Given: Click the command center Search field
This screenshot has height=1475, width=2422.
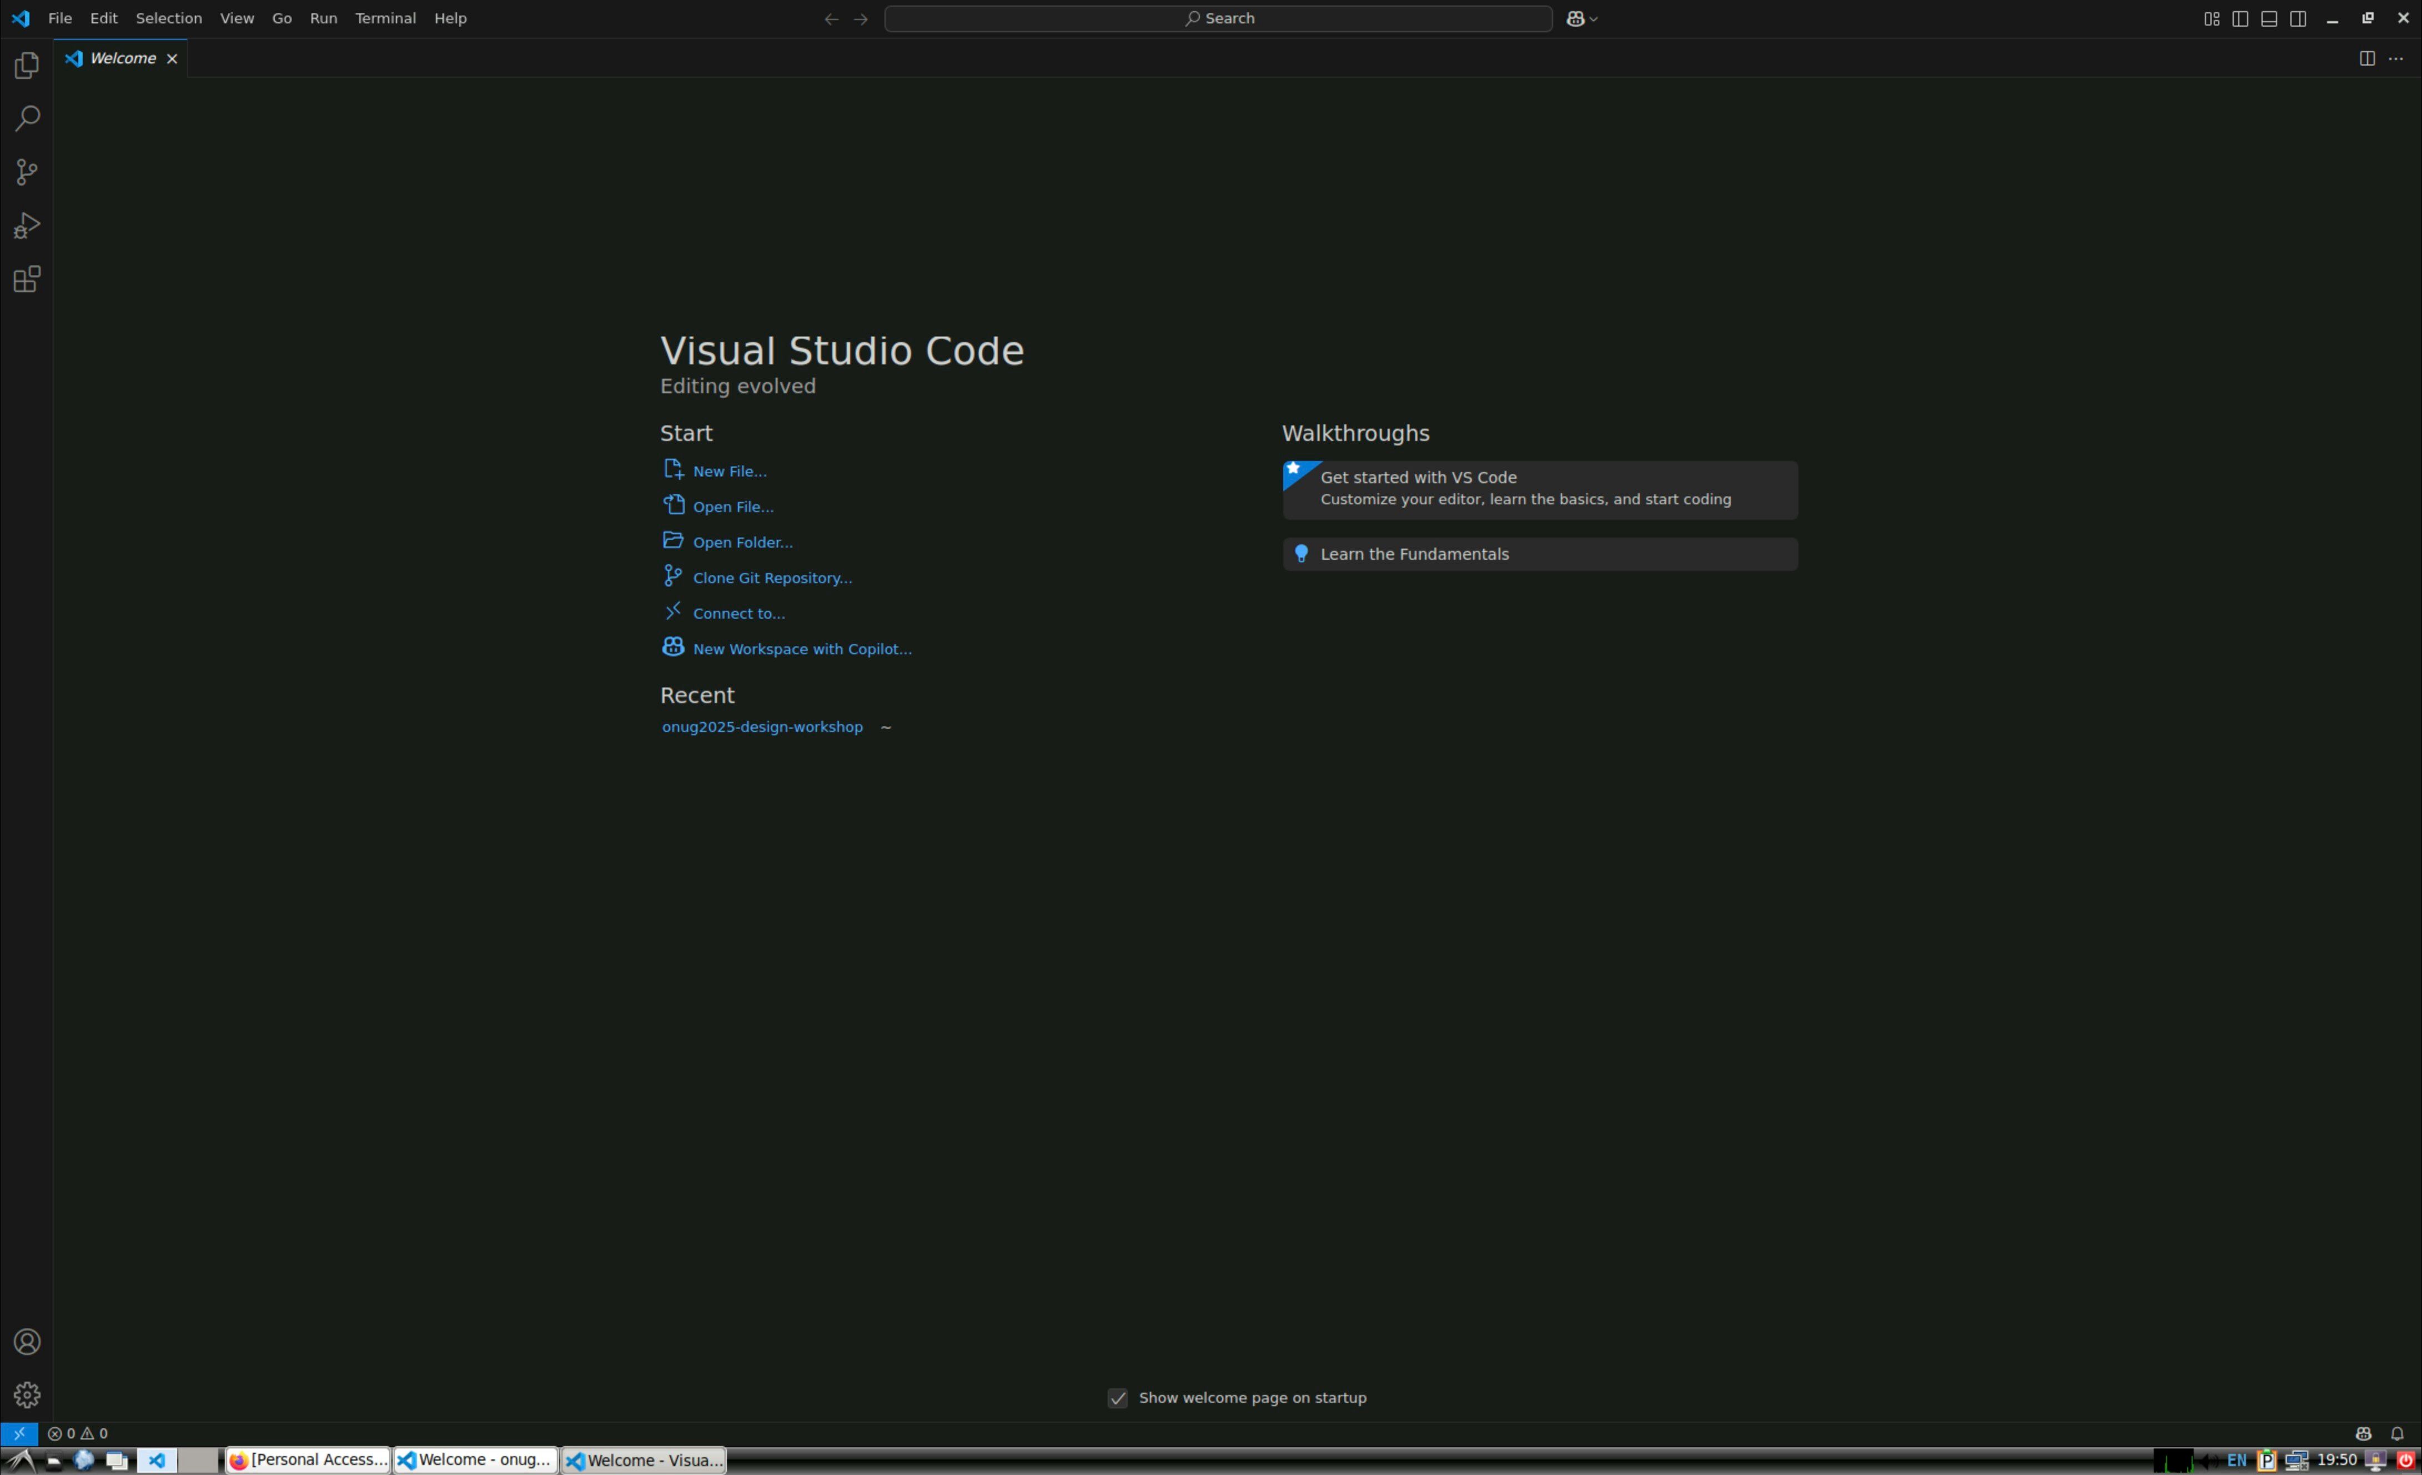Looking at the screenshot, I should (x=1218, y=19).
